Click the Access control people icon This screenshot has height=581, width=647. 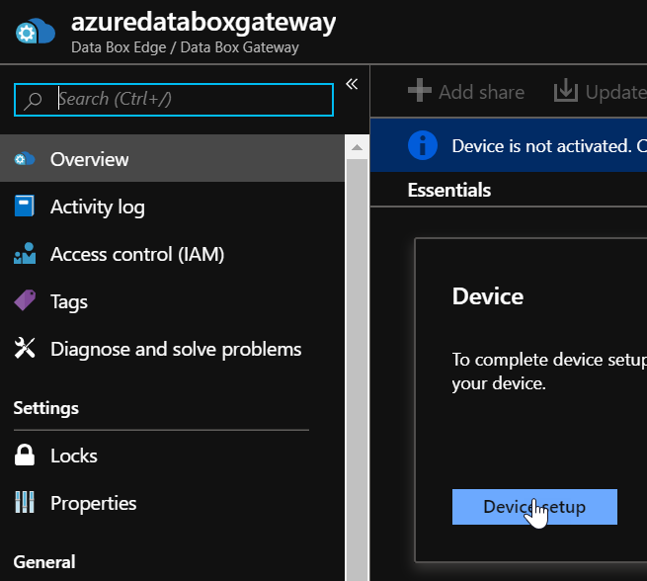coord(24,254)
